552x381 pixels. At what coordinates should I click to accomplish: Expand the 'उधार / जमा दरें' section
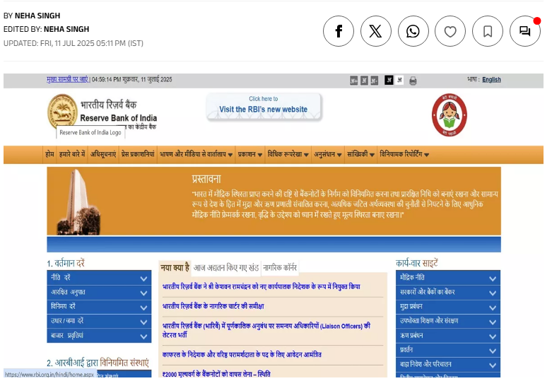(x=99, y=321)
